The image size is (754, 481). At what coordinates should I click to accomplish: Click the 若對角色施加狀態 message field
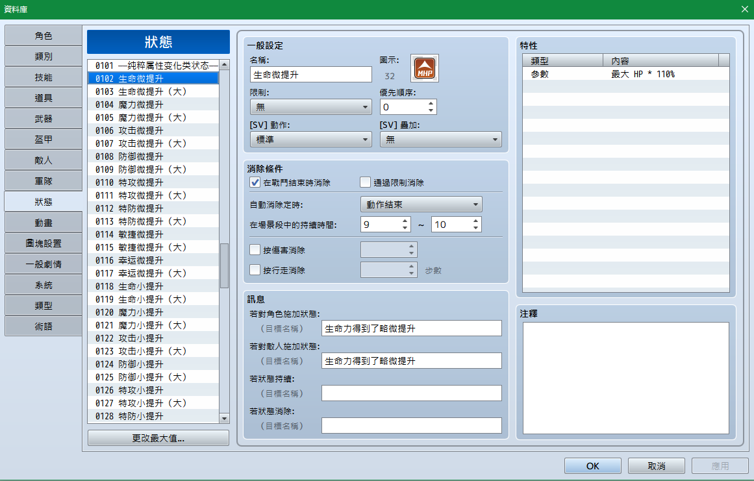click(412, 328)
